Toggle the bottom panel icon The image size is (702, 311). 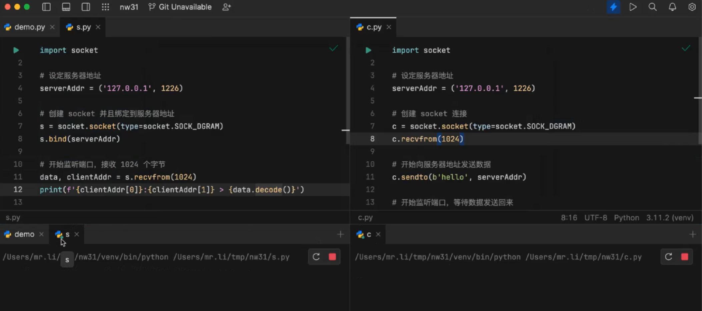(x=66, y=7)
